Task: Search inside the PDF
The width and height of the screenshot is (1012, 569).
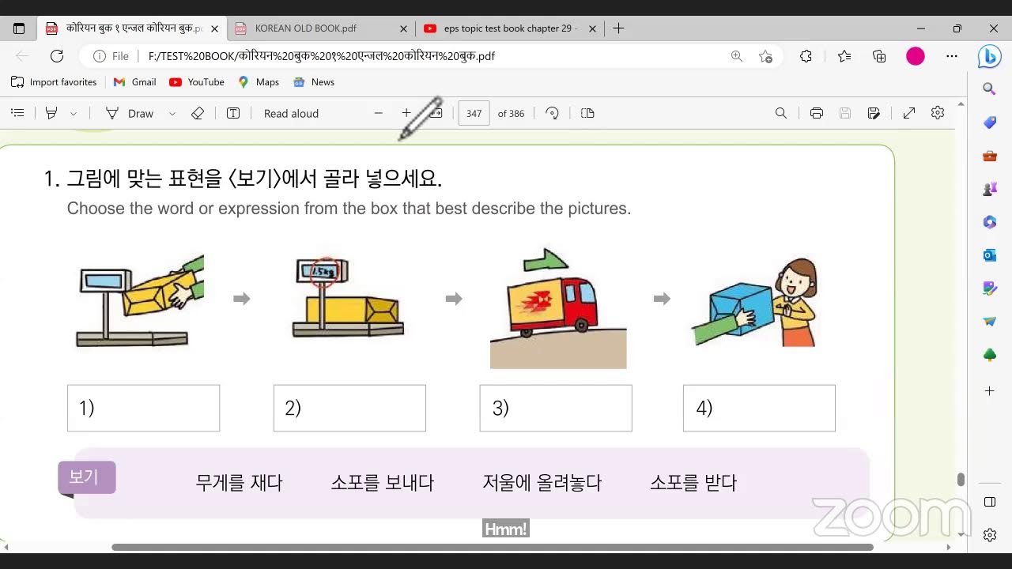Action: click(781, 113)
